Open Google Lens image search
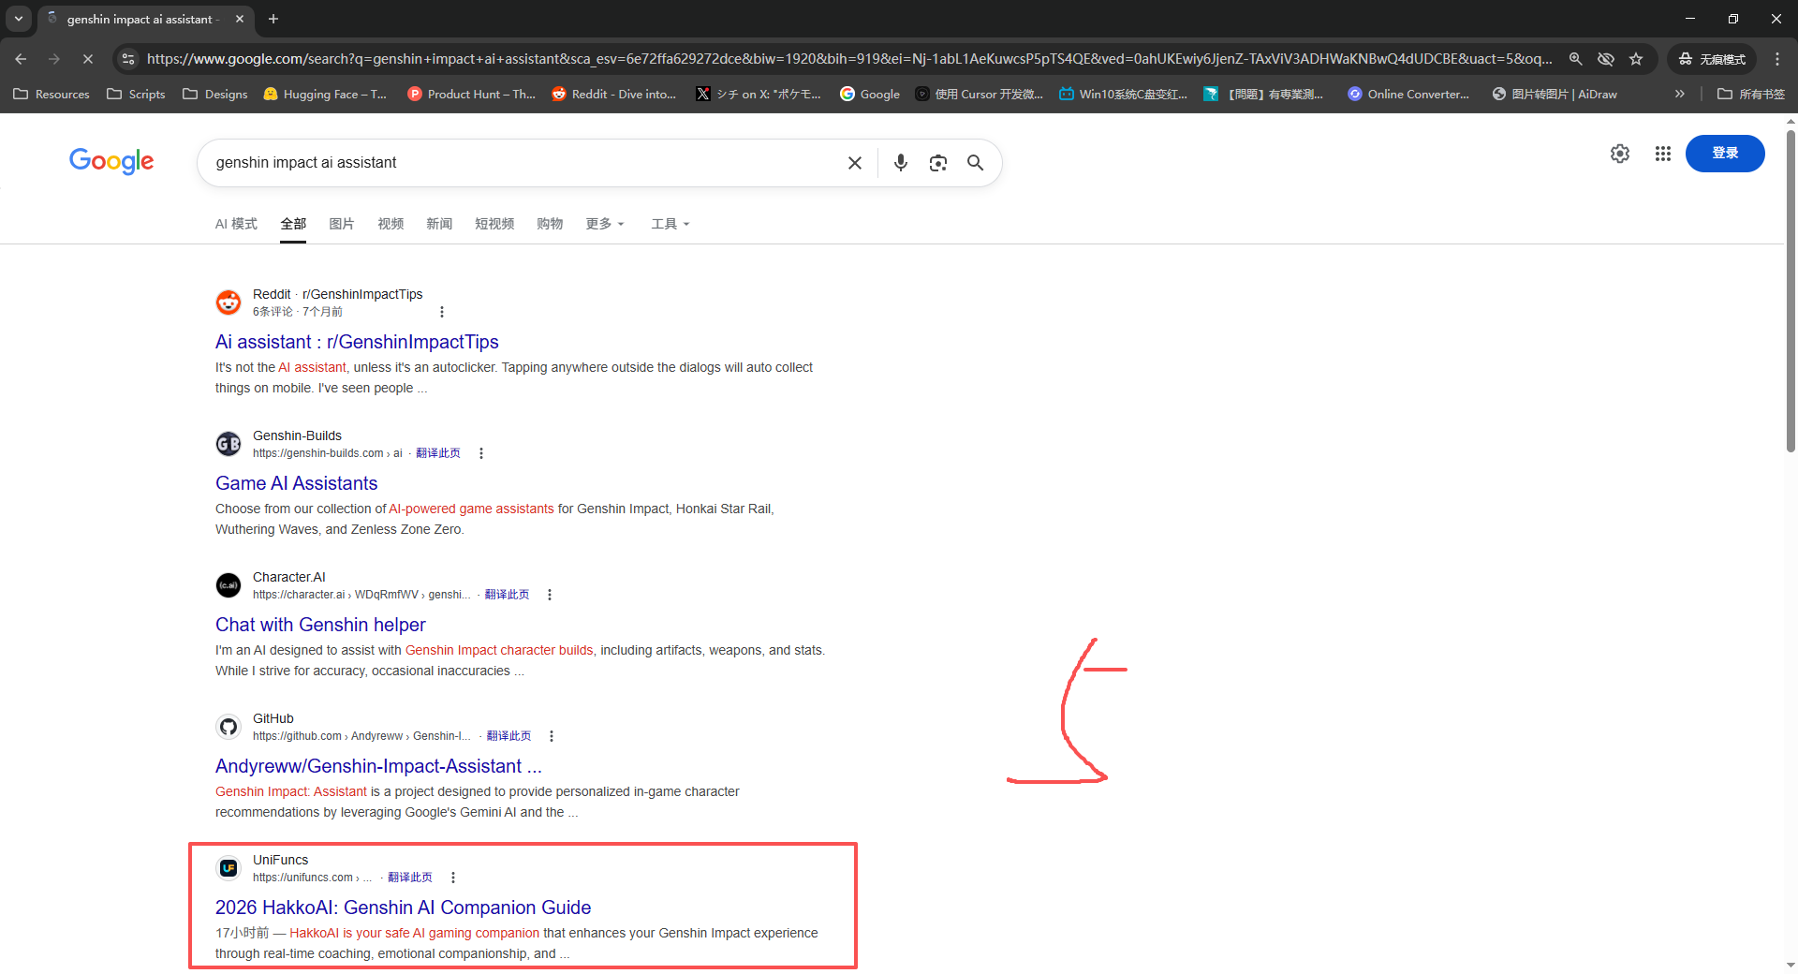 [937, 163]
